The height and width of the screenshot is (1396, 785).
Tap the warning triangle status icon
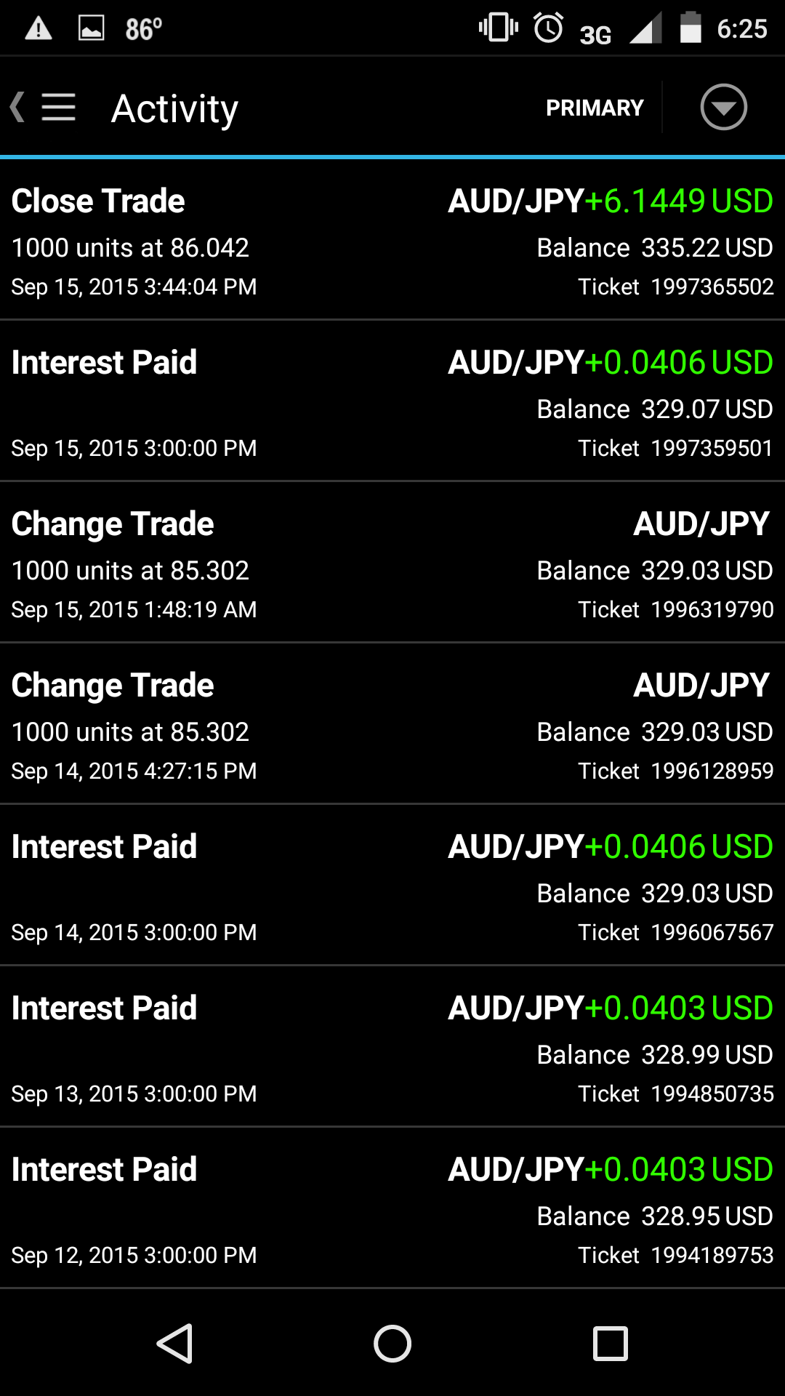pos(39,29)
